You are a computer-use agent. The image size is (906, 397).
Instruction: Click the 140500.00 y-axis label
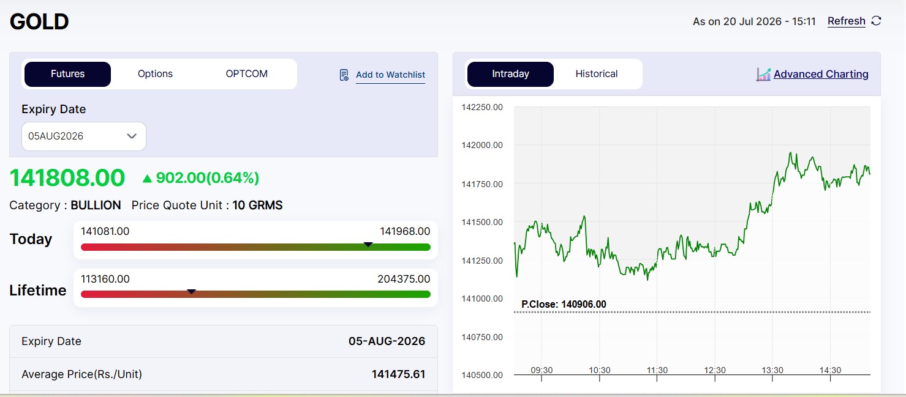[482, 375]
